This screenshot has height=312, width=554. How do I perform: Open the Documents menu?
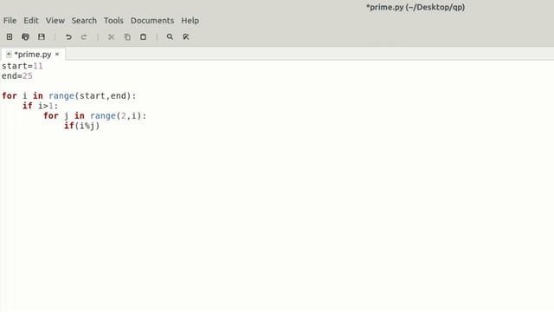coord(152,21)
